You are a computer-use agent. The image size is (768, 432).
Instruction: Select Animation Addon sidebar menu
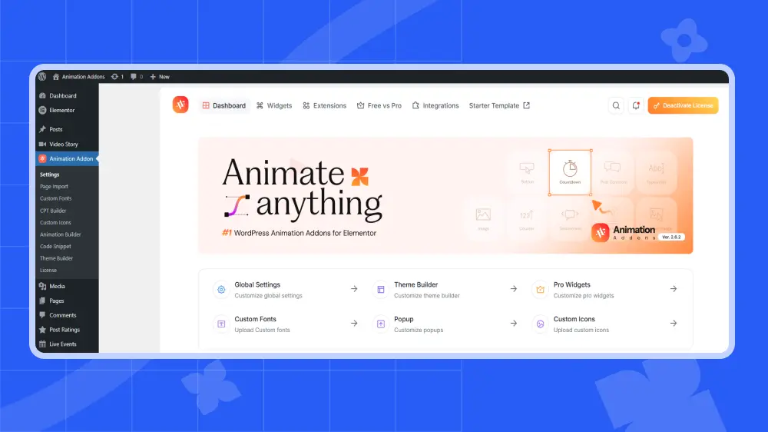point(67,158)
